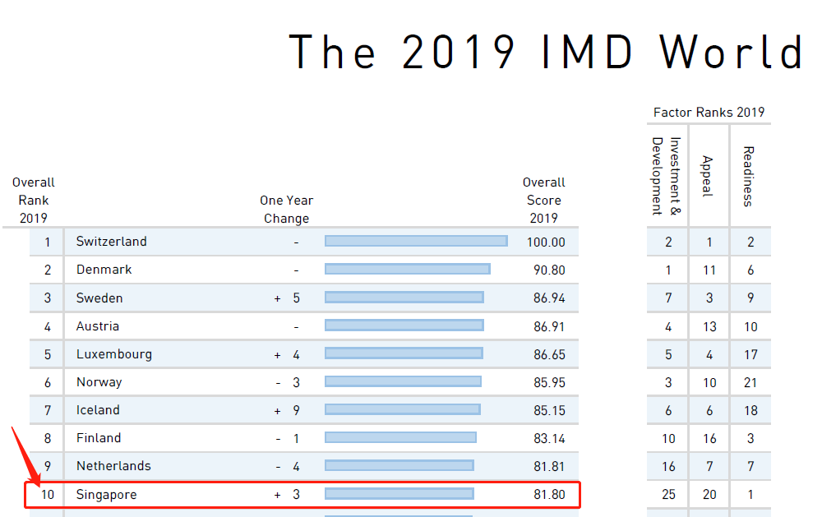This screenshot has height=517, width=822.
Task: Click the Switzerland country name
Action: point(111,242)
